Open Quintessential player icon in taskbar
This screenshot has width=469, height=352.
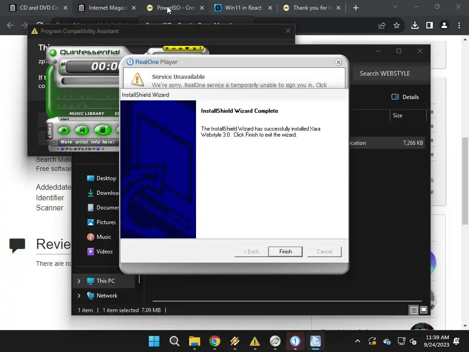tap(275, 341)
